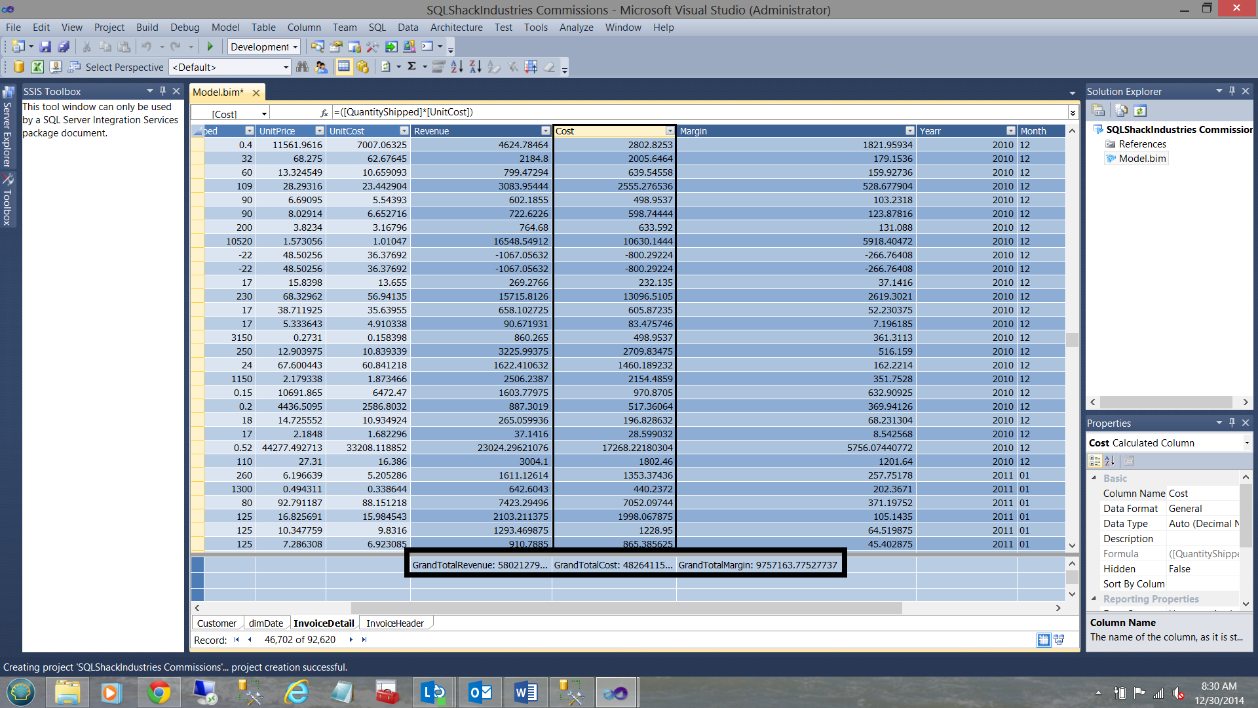This screenshot has height=708, width=1258.
Task: Toggle Categorized view in Properties panel
Action: 1095,461
